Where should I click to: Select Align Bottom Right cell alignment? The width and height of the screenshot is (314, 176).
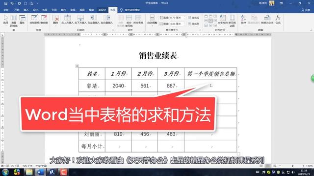(x=215, y=25)
